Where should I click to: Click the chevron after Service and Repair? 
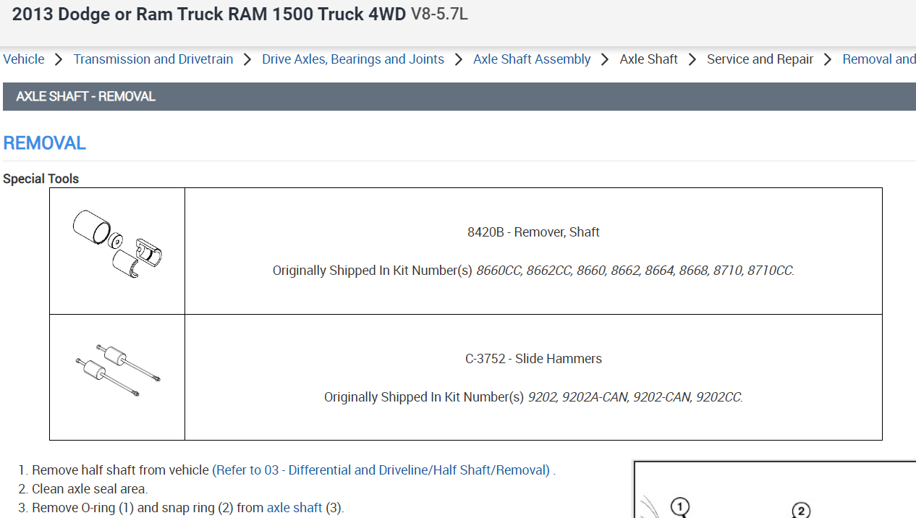click(x=828, y=59)
